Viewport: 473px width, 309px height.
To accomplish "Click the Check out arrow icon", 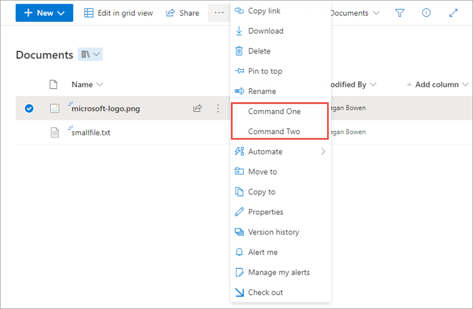I will pos(239,292).
